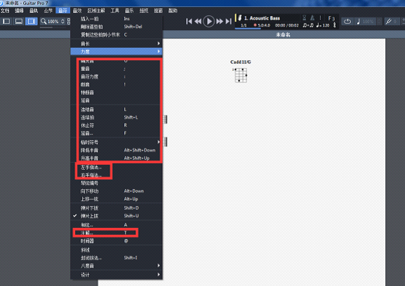The height and width of the screenshot is (286, 405).
Task: Jump to the last bar
Action: coord(229,21)
